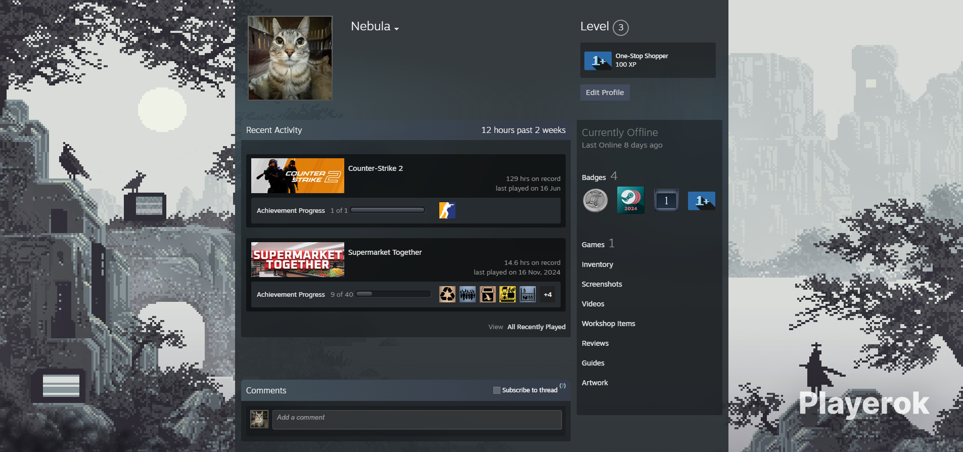Click the 'last played on 16 Jun' text
963x452 pixels.
tap(528, 189)
